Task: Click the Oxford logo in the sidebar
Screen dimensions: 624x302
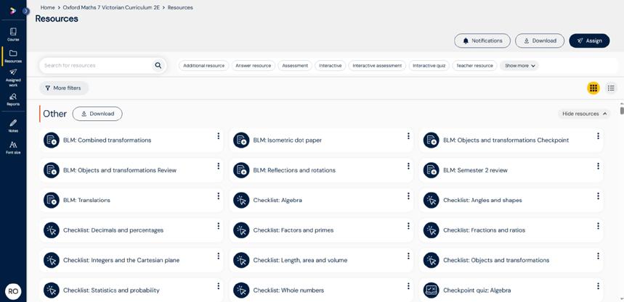Action: coord(13,11)
